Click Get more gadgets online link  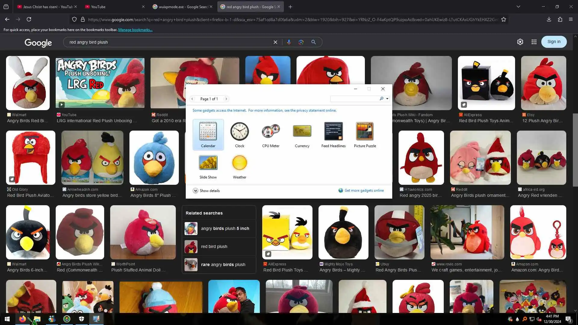click(x=364, y=190)
